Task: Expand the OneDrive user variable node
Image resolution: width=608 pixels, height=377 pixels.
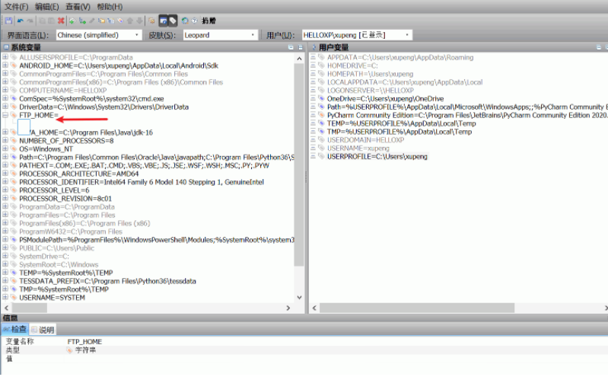Action: pyautogui.click(x=313, y=99)
